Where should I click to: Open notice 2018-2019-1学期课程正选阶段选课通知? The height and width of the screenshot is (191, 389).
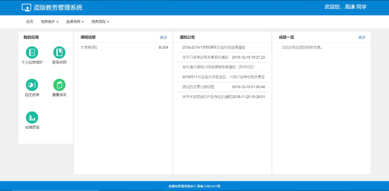(214, 48)
